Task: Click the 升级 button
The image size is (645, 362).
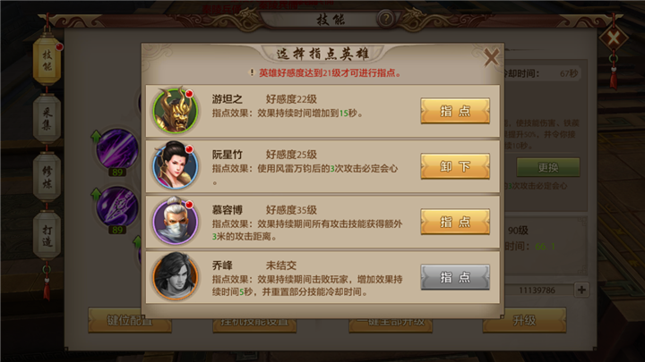Action: (x=524, y=321)
